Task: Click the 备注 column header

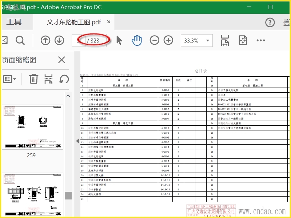Action: click(x=190, y=80)
